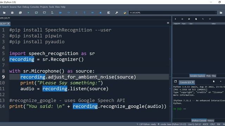Click line 1 pip install SpeechRecognition comment

pos(60,30)
